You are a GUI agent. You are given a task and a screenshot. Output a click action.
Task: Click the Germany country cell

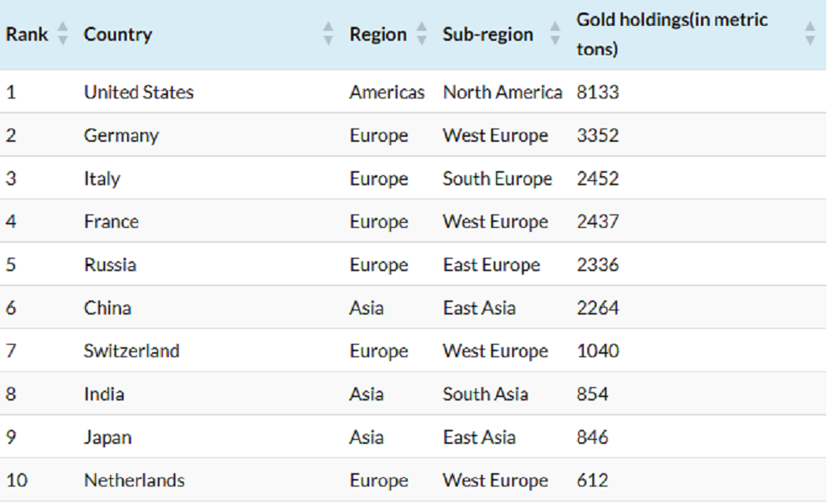121,135
